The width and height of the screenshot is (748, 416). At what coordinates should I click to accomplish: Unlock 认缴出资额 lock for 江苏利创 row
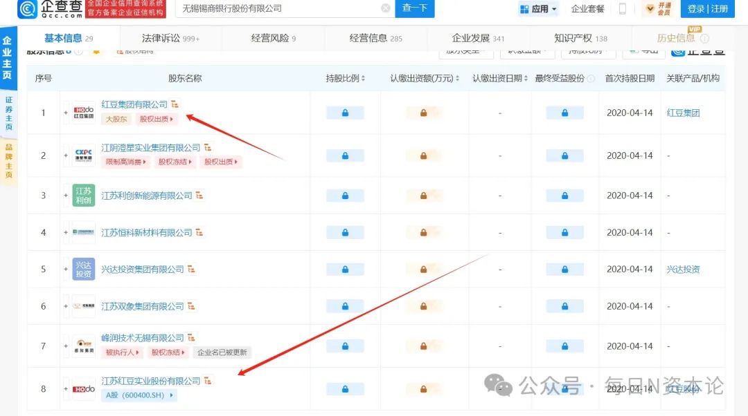[x=423, y=195]
